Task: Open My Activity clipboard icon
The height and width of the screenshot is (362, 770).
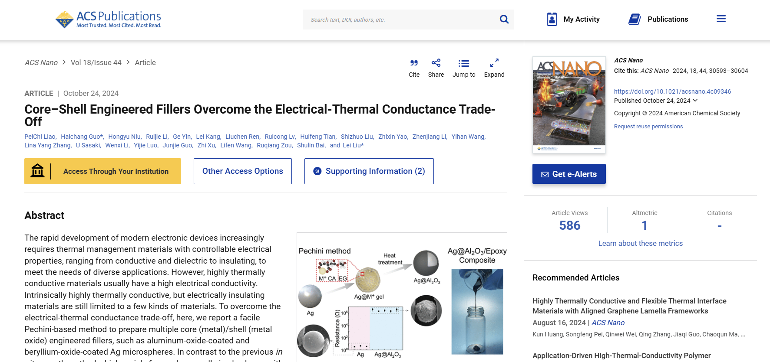Action: point(552,19)
